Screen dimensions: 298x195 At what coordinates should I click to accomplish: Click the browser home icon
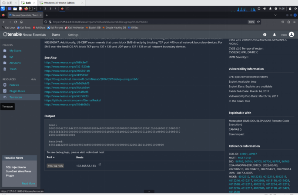coord(21,22)
